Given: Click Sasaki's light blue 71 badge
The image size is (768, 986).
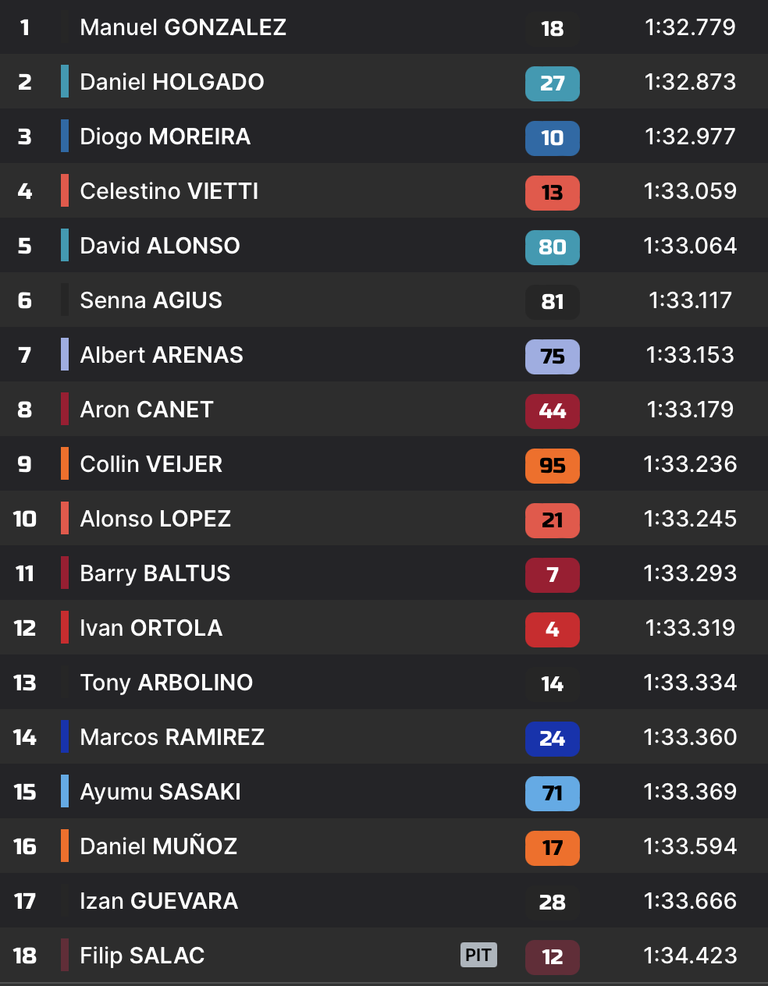Looking at the screenshot, I should [x=552, y=793].
